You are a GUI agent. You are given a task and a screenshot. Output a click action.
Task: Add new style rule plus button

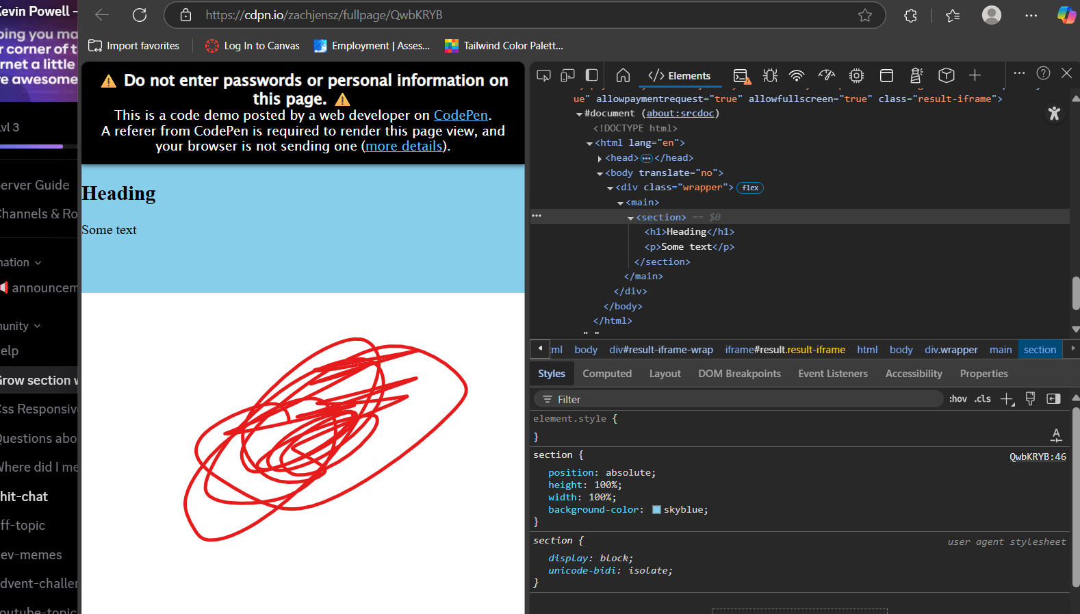point(1007,399)
